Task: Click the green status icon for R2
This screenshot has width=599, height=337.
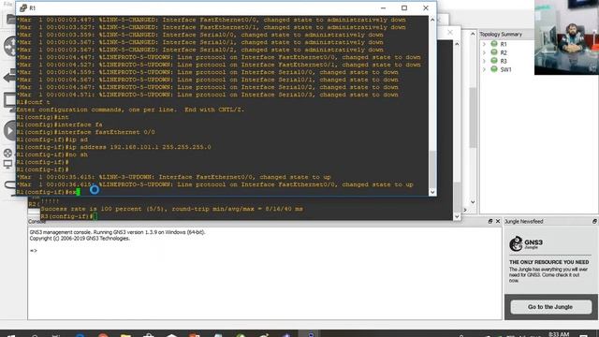Action: [494, 52]
